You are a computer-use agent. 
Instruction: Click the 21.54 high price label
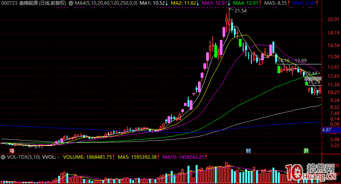[241, 11]
